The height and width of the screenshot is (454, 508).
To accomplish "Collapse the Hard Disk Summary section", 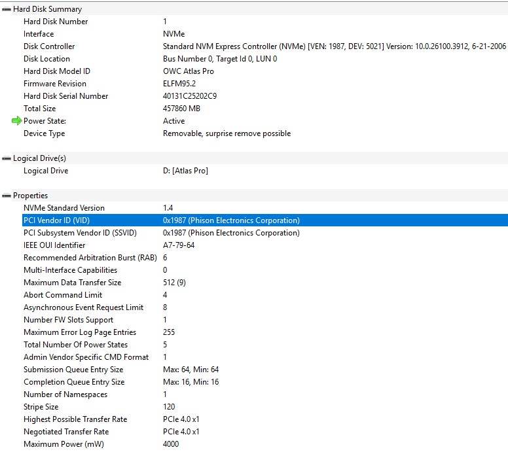I will [x=7, y=9].
